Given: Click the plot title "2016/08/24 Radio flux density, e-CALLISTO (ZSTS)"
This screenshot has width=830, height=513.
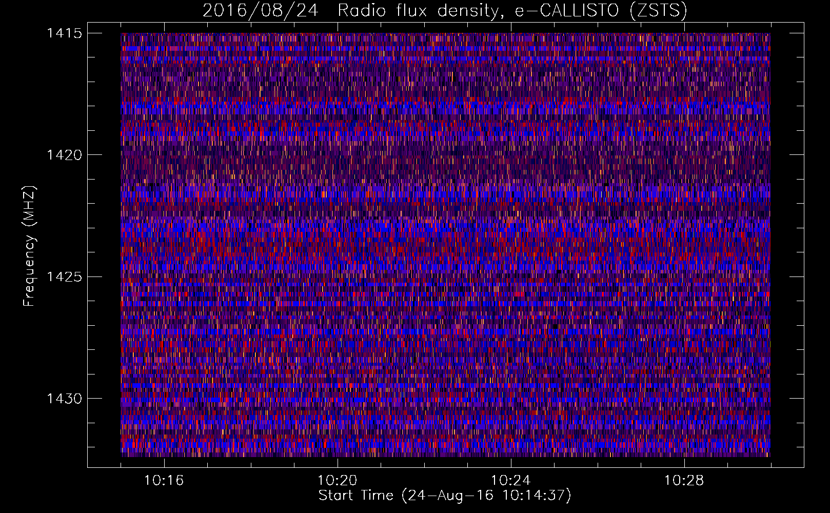Looking at the screenshot, I should (x=445, y=10).
